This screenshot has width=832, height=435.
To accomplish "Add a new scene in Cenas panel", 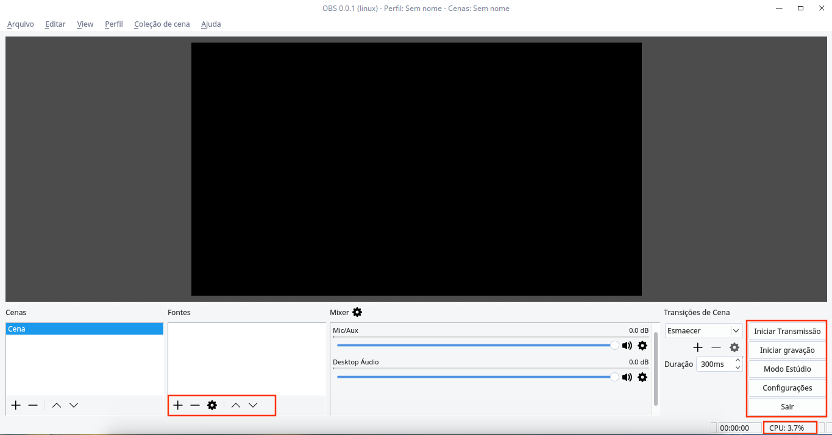I will [16, 405].
